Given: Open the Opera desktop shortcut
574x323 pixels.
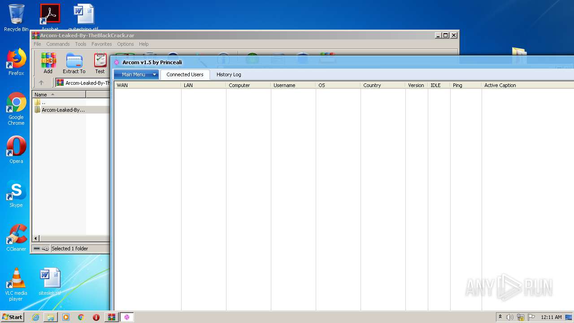Looking at the screenshot, I should [16, 150].
